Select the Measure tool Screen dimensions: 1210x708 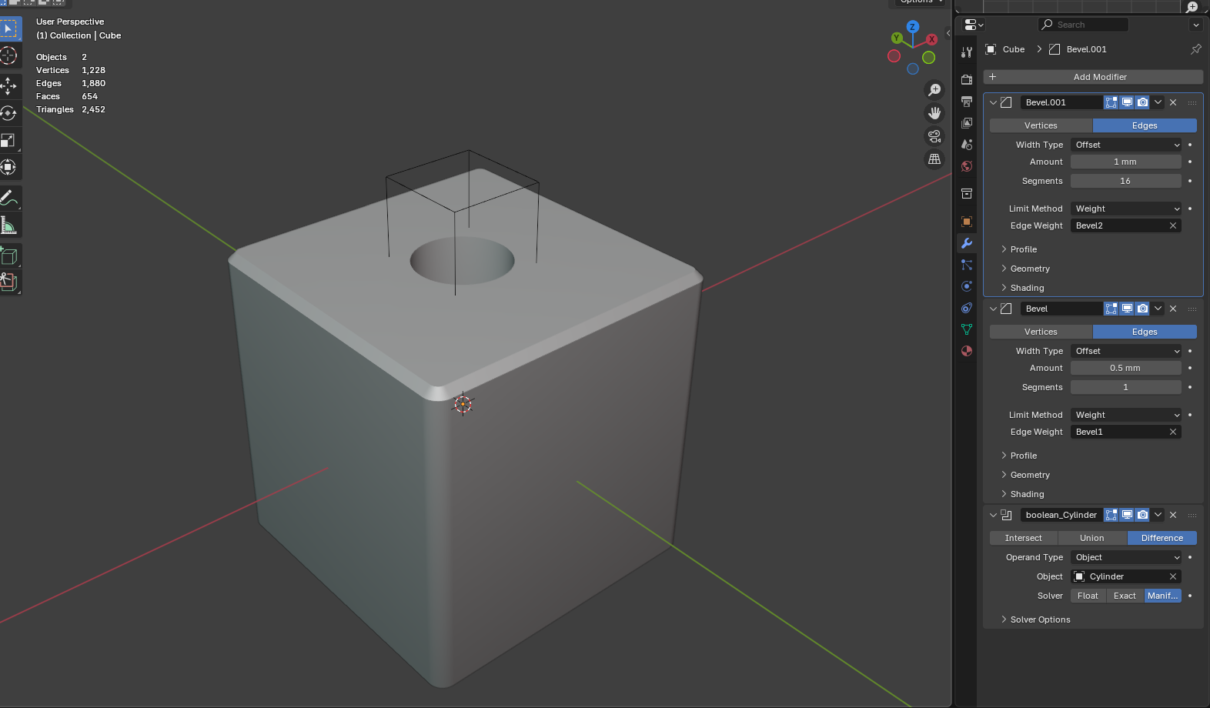coord(8,225)
